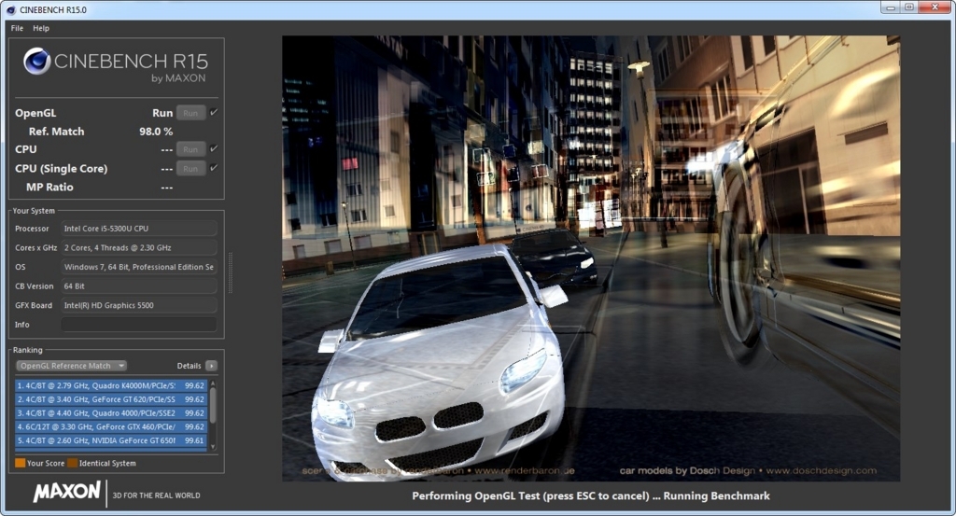The height and width of the screenshot is (516, 956).
Task: Click the Cores x GHz field
Action: click(138, 247)
